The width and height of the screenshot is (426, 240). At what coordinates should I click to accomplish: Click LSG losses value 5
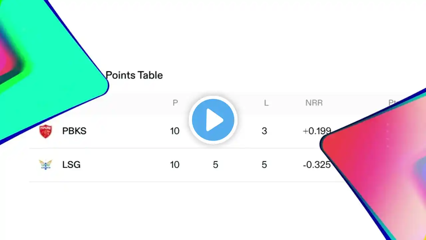(264, 165)
